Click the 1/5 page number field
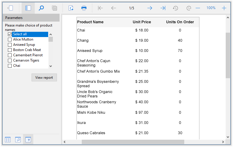 (x=131, y=8)
